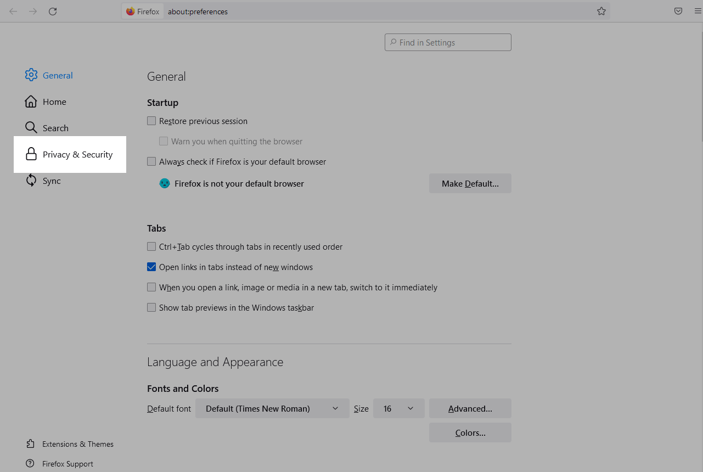Toggle Ctrl+Tab cycles through tabs checkbox

pyautogui.click(x=151, y=247)
